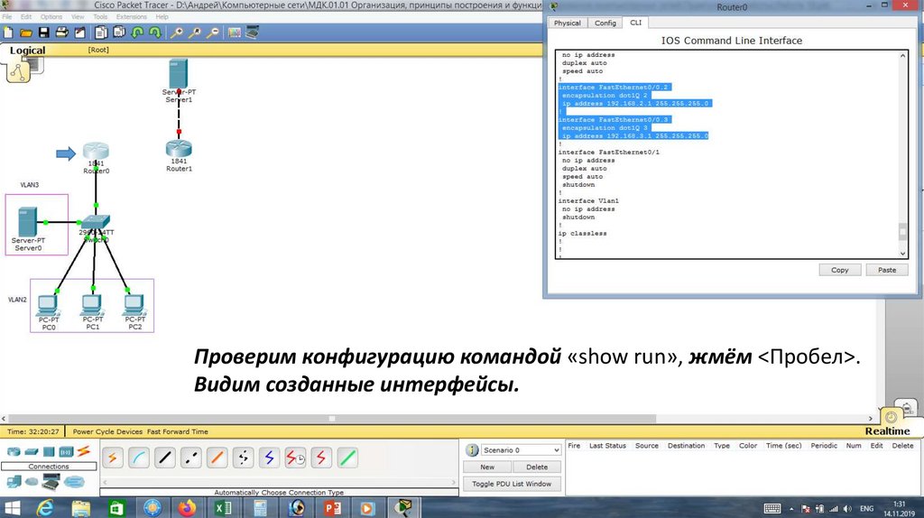Click the Copy button in Router0 CLI
This screenshot has width=924, height=518.
[840, 270]
